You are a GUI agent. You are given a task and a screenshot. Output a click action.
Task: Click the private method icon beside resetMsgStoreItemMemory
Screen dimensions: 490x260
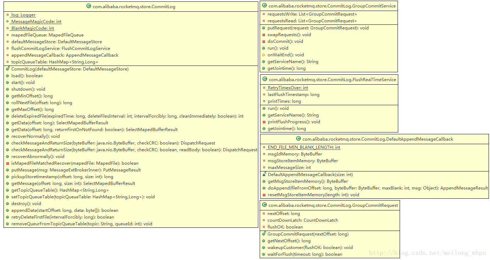(x=264, y=195)
